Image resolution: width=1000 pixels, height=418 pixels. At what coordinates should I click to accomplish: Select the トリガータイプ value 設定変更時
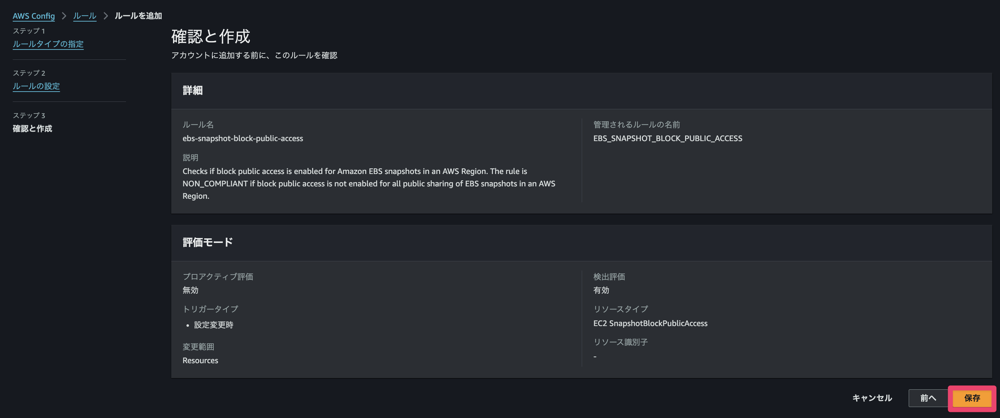(214, 325)
